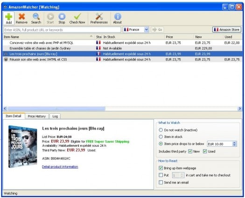
Task: Select row Ensemble table et chaises de jardin
Action: pyautogui.click(x=122, y=48)
